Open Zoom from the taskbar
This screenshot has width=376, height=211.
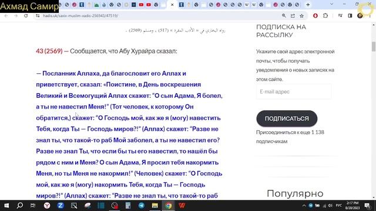61,206
